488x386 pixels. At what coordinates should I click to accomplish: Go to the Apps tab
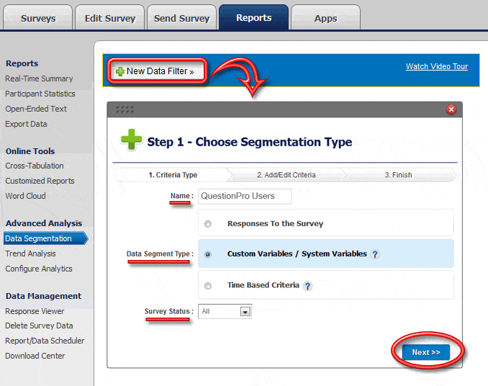[x=325, y=18]
